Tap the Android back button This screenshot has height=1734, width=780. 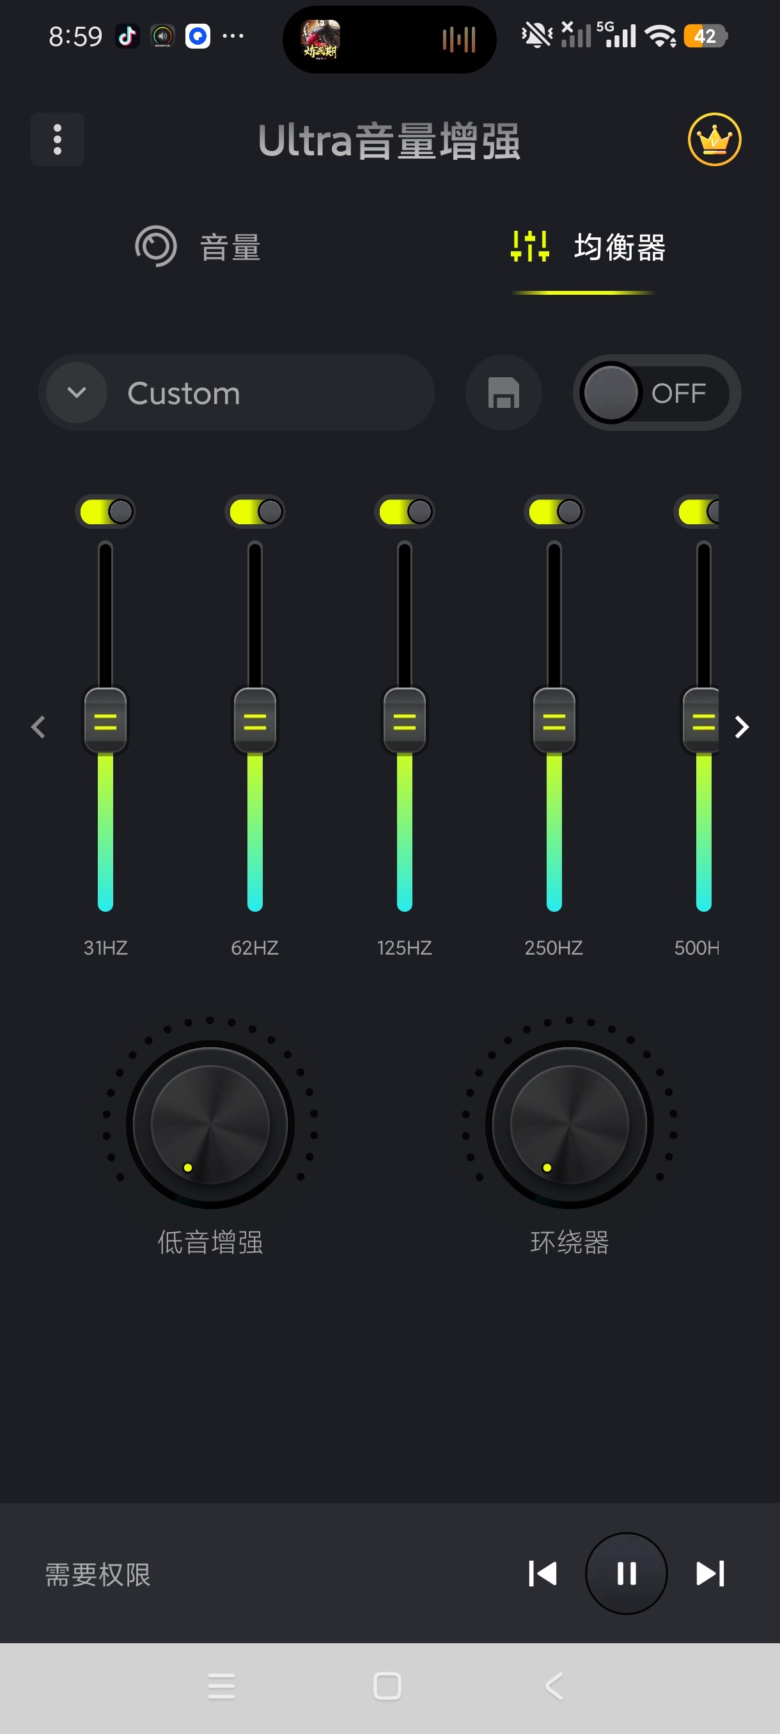click(x=554, y=1685)
